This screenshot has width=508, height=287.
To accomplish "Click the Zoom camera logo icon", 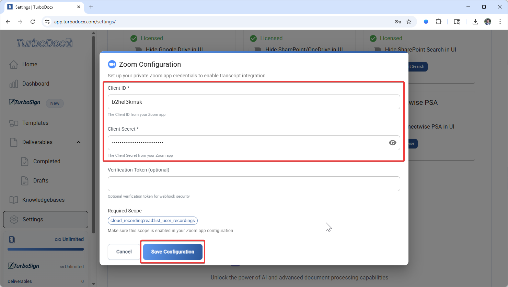I will 112,64.
